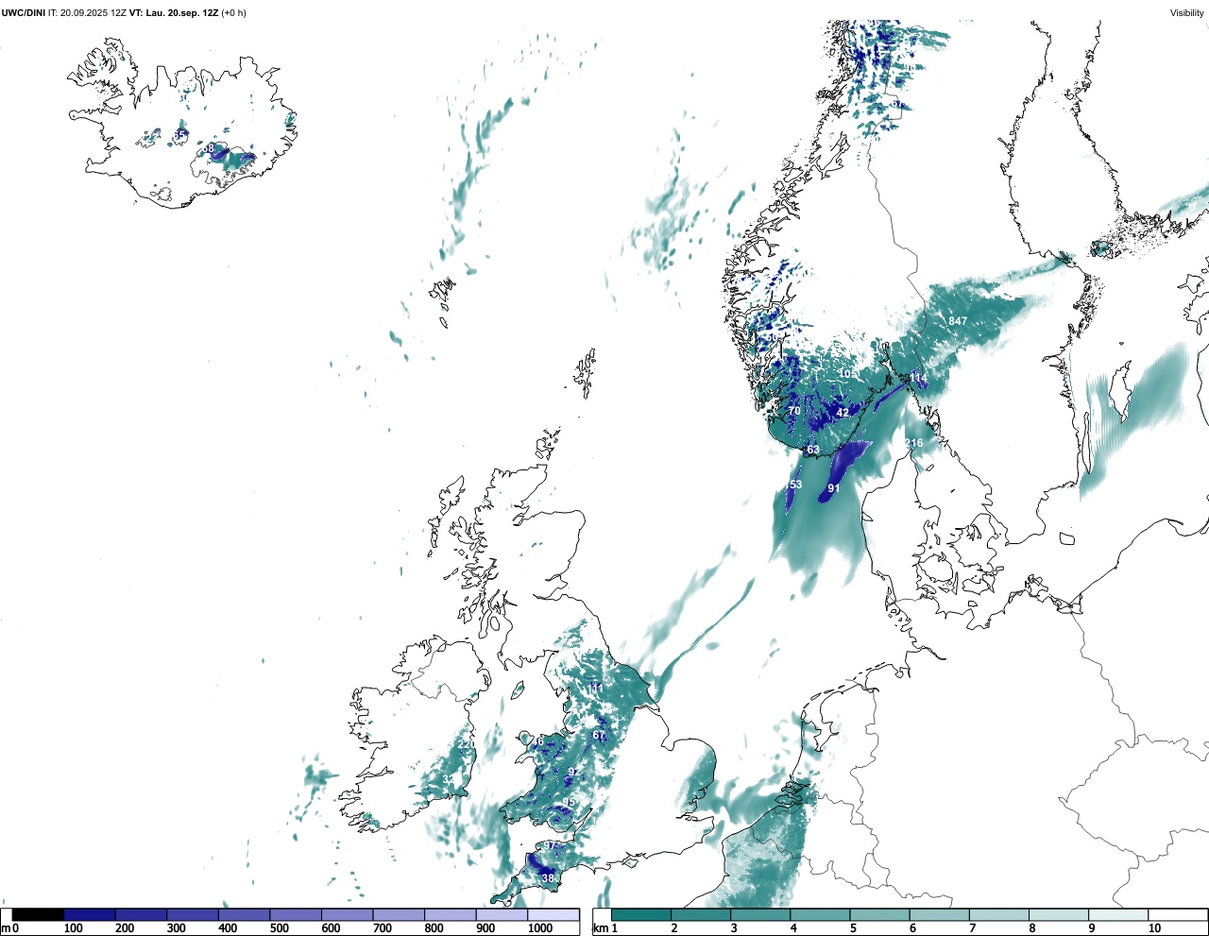This screenshot has width=1209, height=936.
Task: Select the 100–200 m dark navy legend swatch
Action: pyautogui.click(x=90, y=914)
